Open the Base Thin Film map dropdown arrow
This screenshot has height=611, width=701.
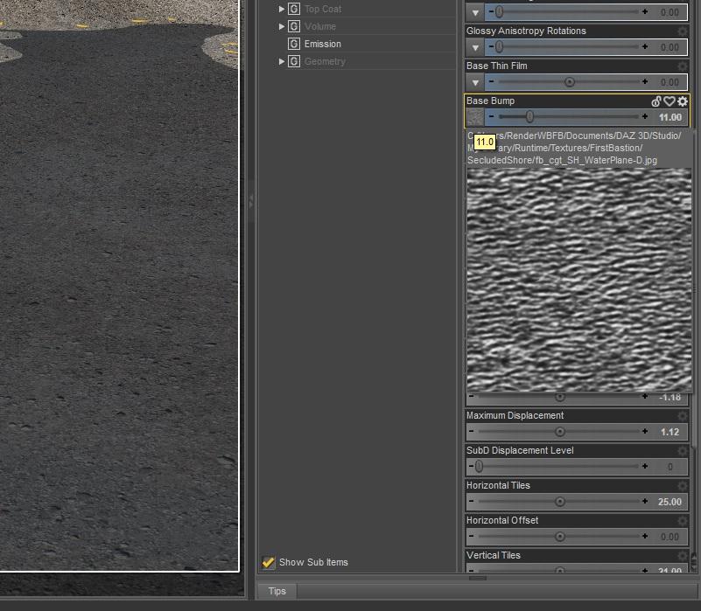(x=475, y=83)
